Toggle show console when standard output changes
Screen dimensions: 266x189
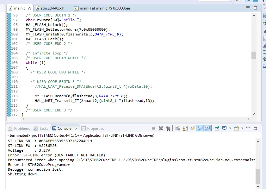pyautogui.click(x=200, y=128)
